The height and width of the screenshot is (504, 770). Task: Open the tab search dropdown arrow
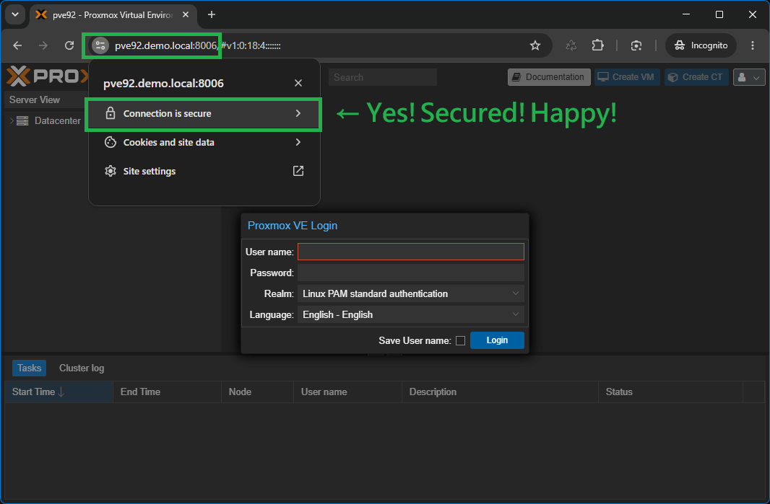pos(15,14)
